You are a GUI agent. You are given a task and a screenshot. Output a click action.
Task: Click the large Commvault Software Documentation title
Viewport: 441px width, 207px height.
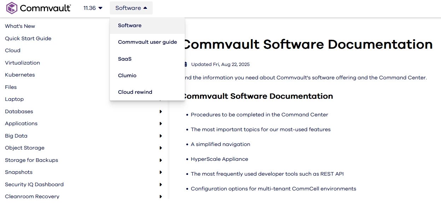(x=307, y=44)
